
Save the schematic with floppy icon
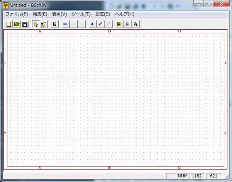coord(25,24)
